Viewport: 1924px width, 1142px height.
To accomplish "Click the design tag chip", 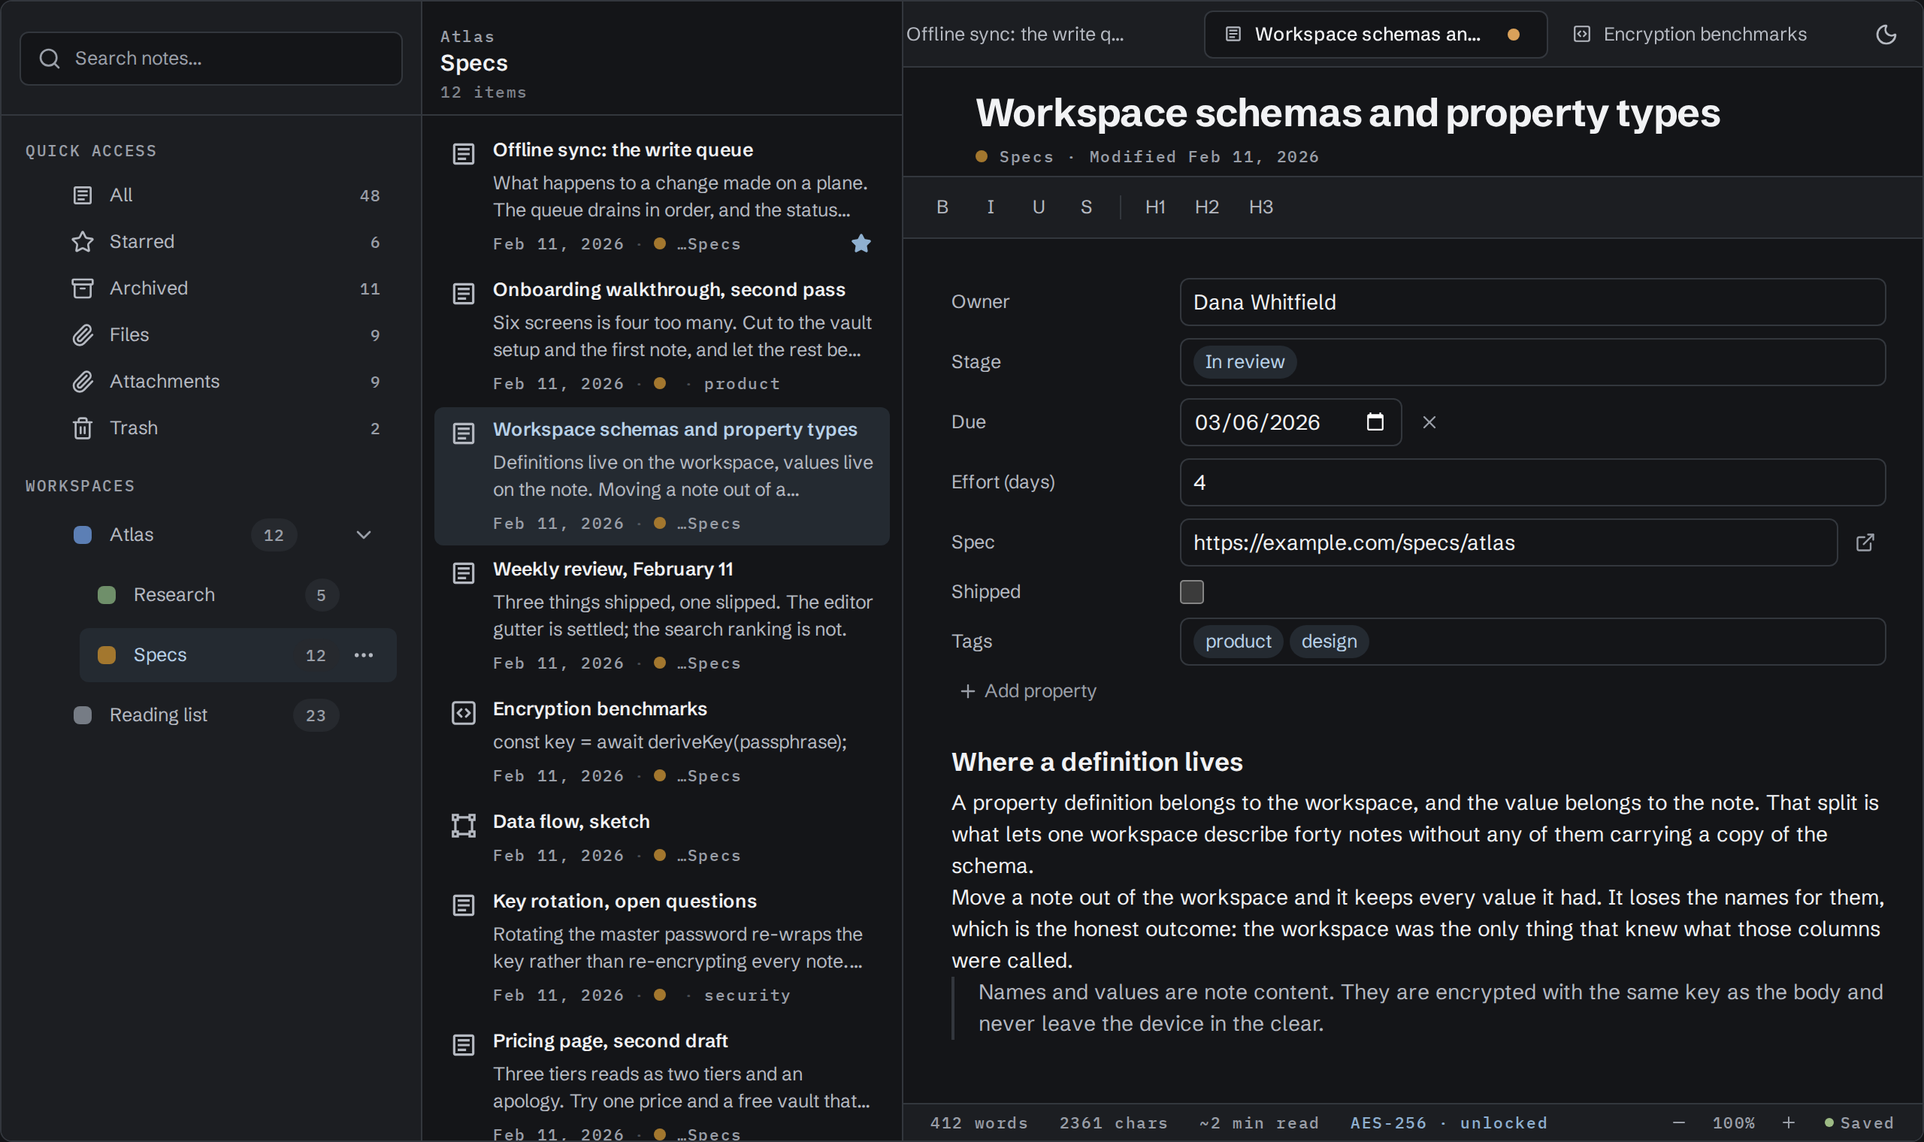I will click(x=1329, y=642).
